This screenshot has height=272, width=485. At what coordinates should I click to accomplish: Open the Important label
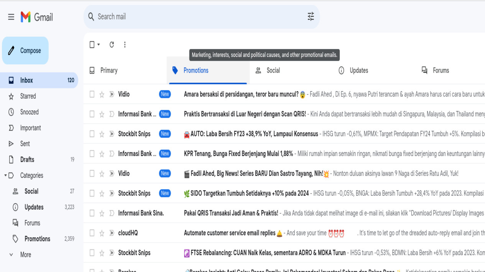[x=30, y=128]
